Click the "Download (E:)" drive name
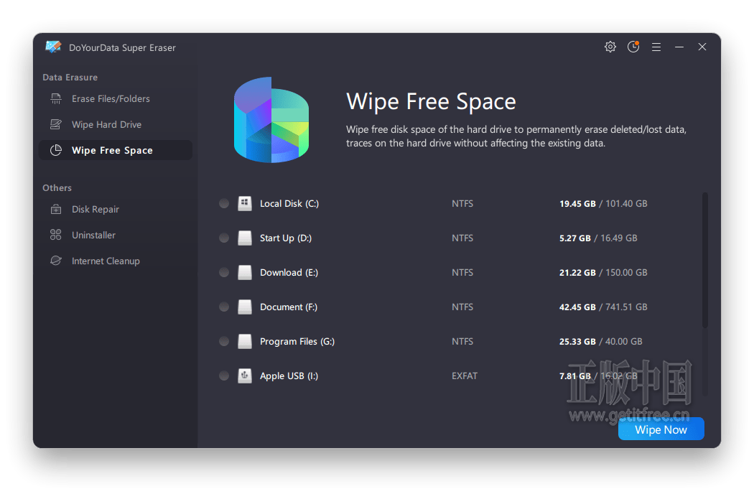Image resolution: width=754 pixels, height=494 pixels. tap(289, 273)
